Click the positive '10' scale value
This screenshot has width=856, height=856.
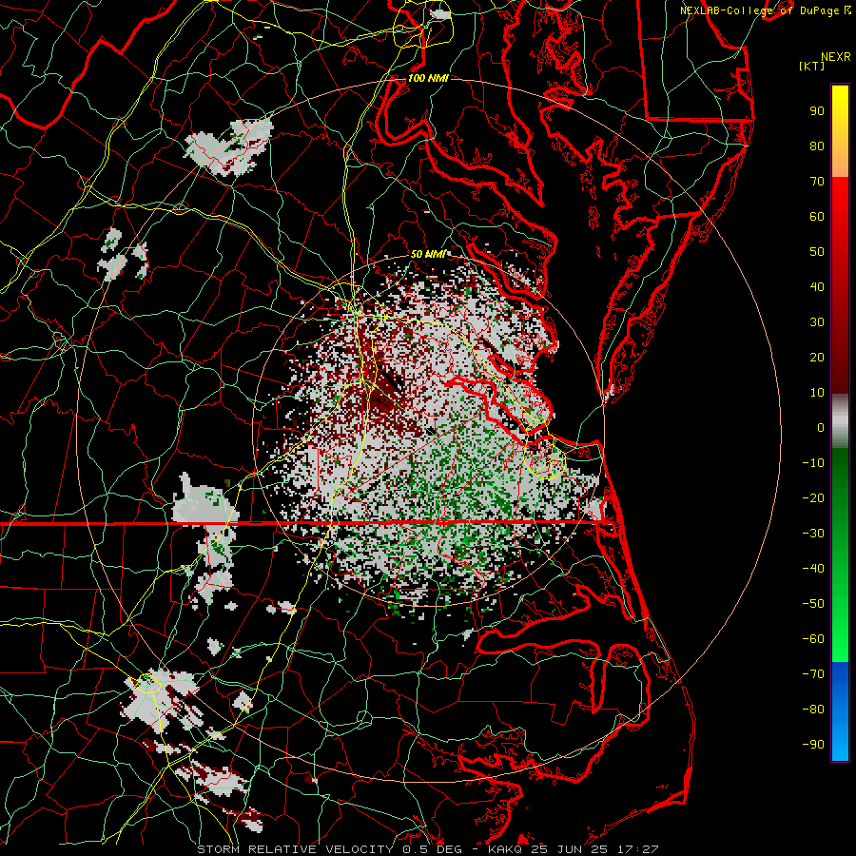coord(817,393)
